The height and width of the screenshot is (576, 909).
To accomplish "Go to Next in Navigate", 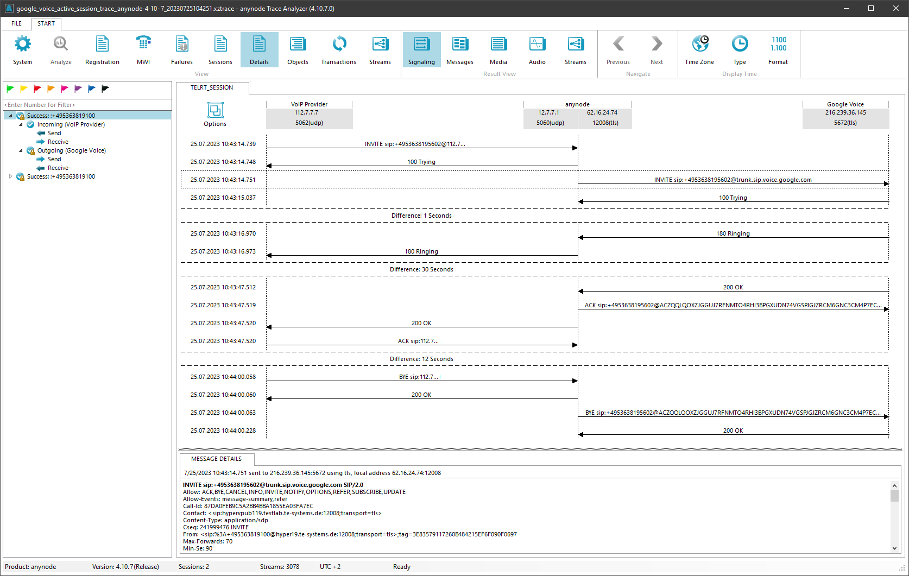I will click(656, 50).
